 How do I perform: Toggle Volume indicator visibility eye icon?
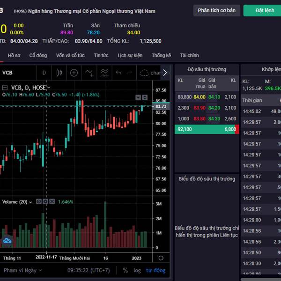(x=39, y=201)
